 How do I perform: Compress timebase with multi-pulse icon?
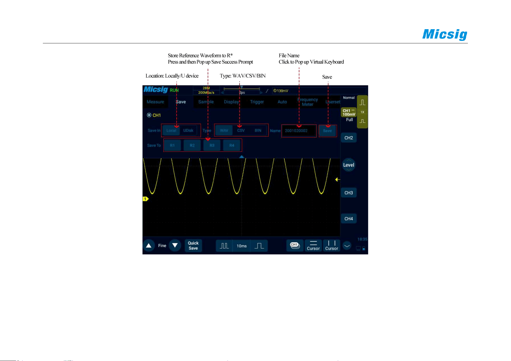click(x=224, y=246)
